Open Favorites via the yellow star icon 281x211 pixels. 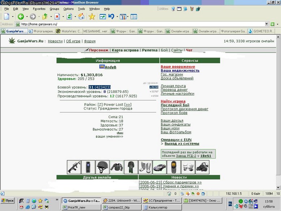[x=92, y=17]
